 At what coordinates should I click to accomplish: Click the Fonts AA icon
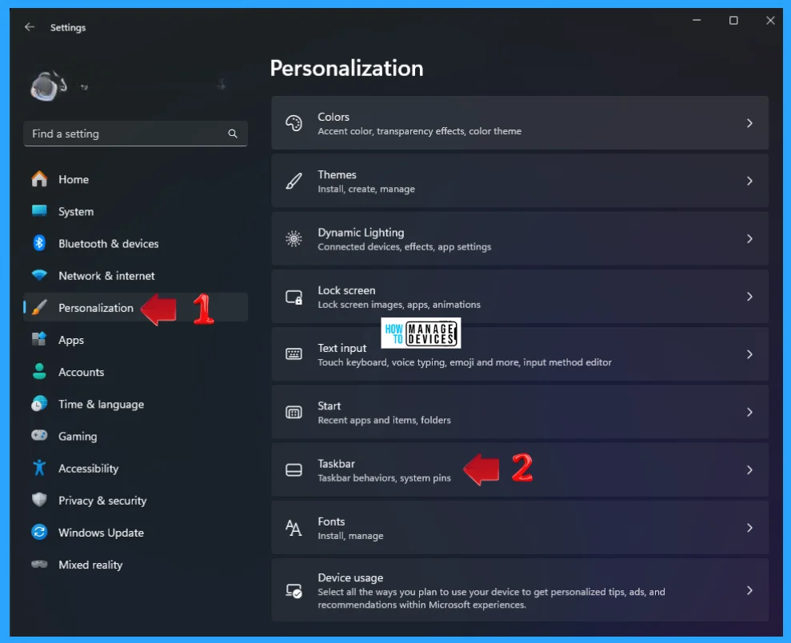point(294,528)
